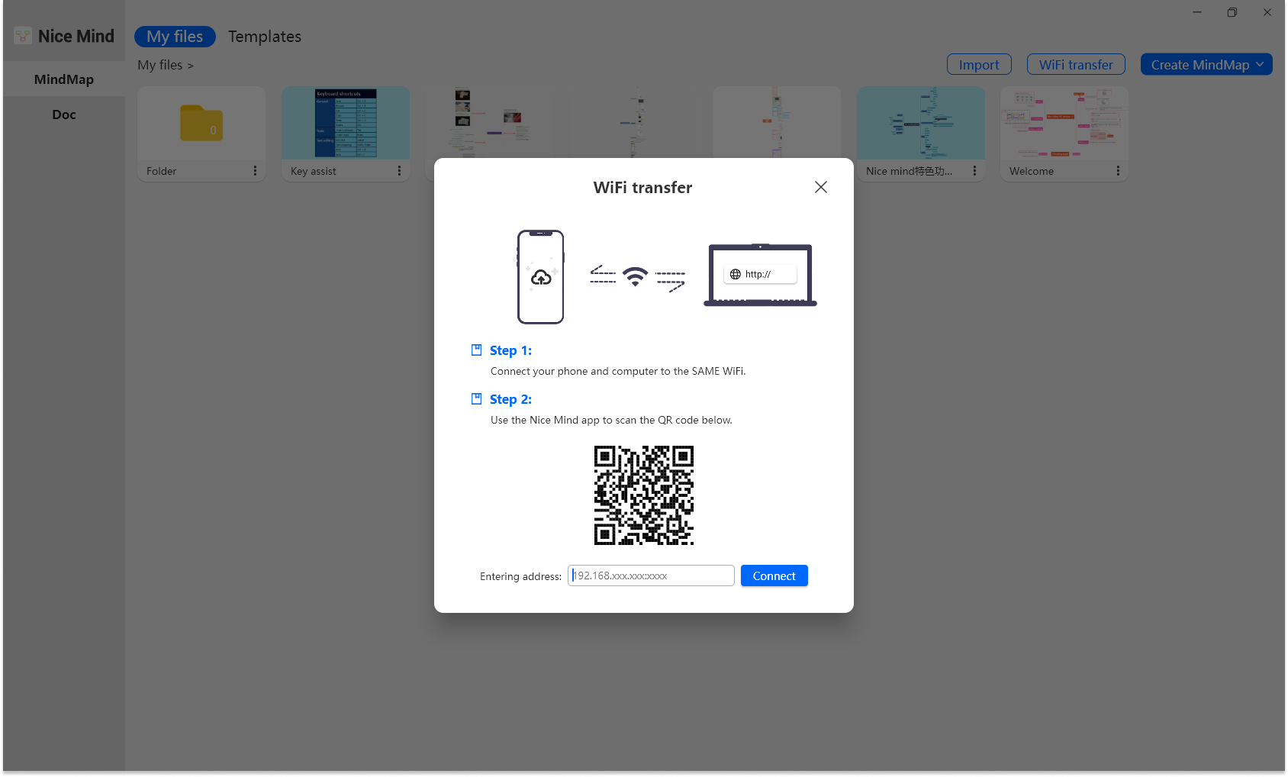Image resolution: width=1288 pixels, height=777 pixels.
Task: Click the Import button
Action: (979, 64)
